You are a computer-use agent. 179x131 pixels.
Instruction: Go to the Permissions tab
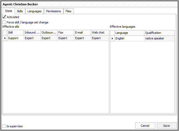coord(53,11)
